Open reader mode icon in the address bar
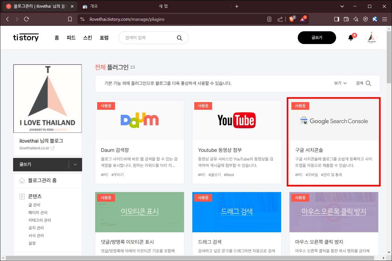This screenshot has width=392, height=261. pos(269,19)
